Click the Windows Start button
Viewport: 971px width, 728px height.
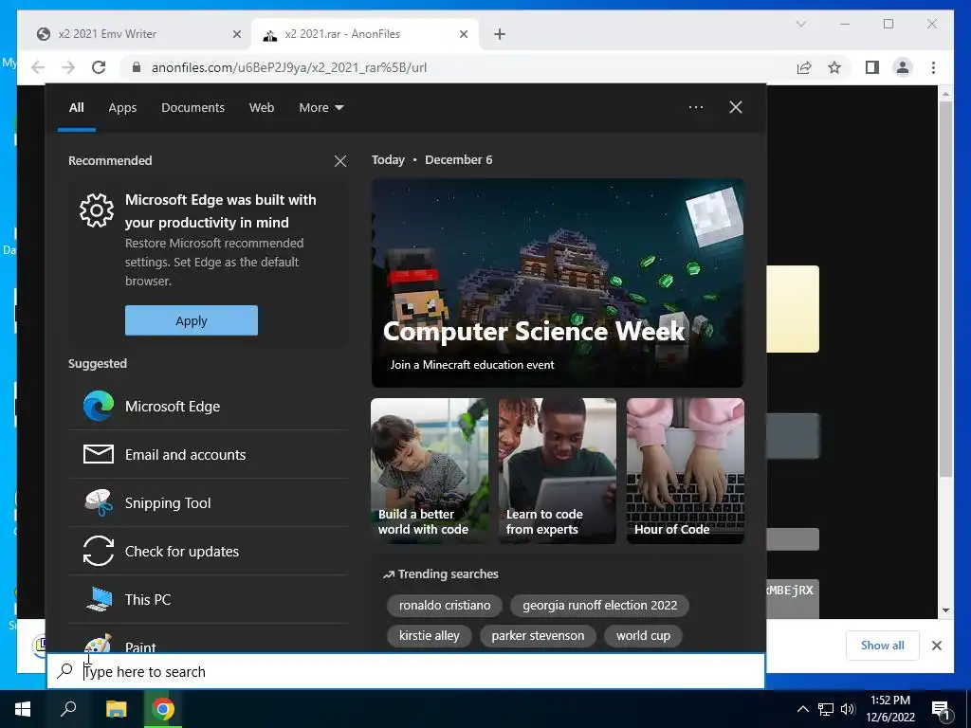[x=23, y=709]
